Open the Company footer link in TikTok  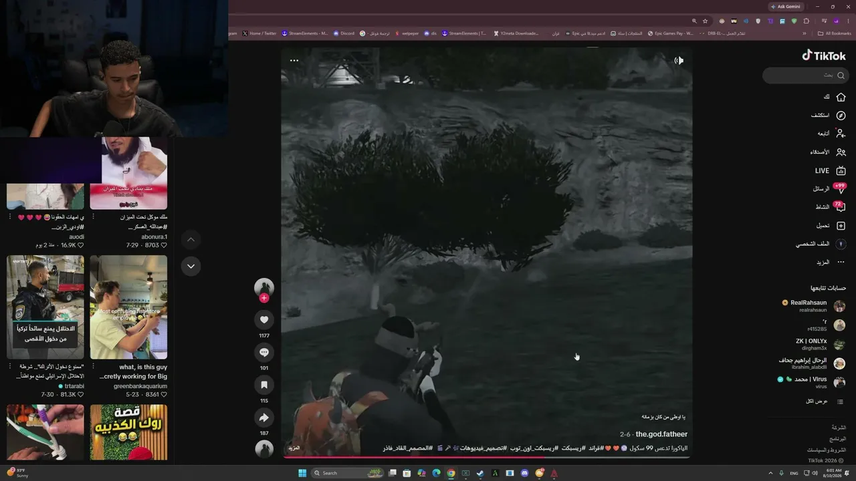[x=839, y=427]
